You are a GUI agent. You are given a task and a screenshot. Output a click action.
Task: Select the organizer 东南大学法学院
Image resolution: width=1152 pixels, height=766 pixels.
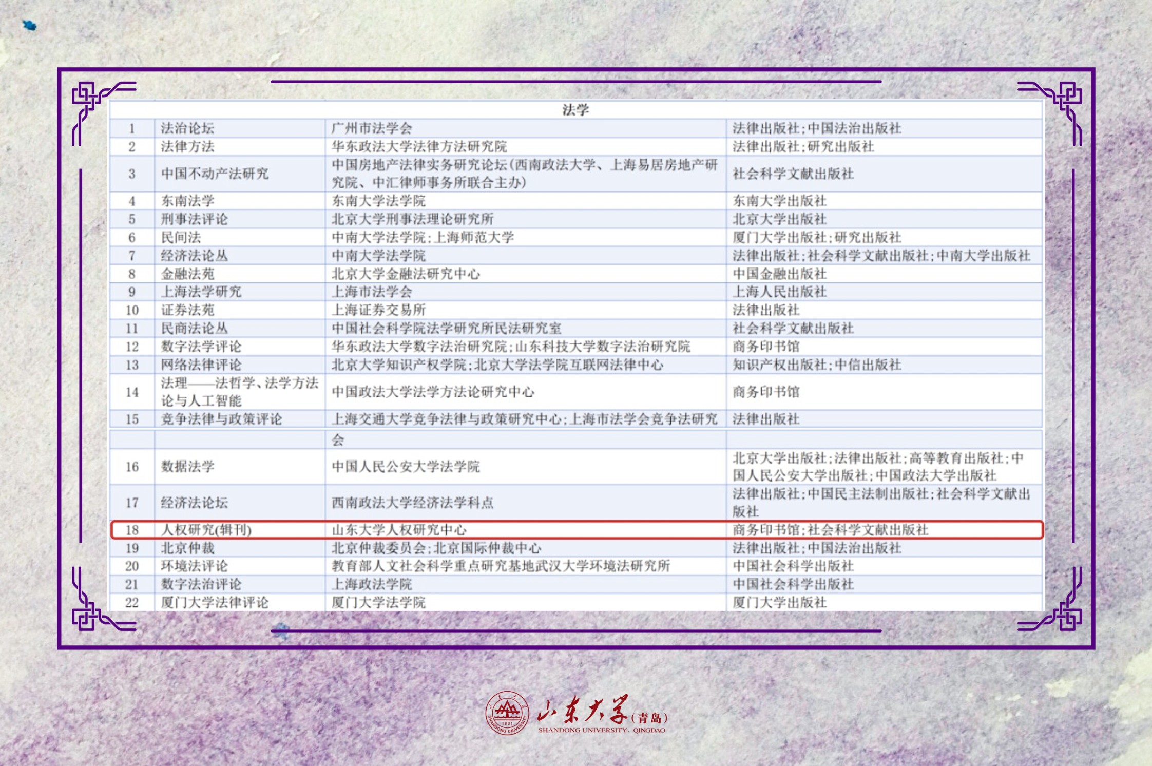point(378,201)
